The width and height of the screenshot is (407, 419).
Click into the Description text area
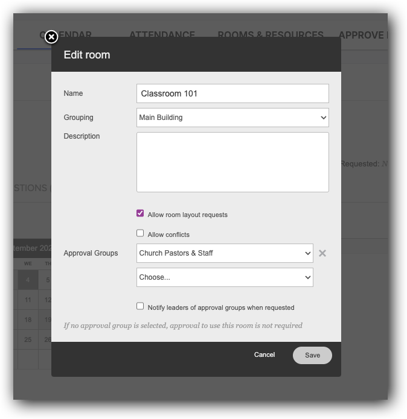pos(232,162)
